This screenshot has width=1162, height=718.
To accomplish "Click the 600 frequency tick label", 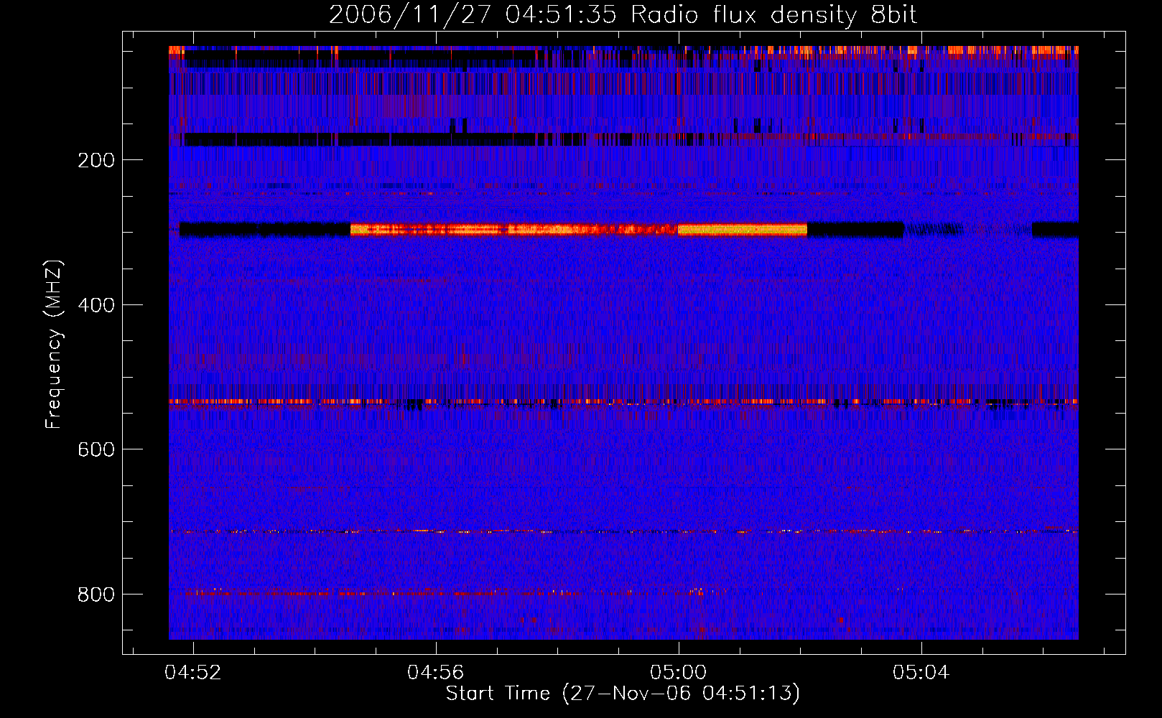I will (x=96, y=449).
